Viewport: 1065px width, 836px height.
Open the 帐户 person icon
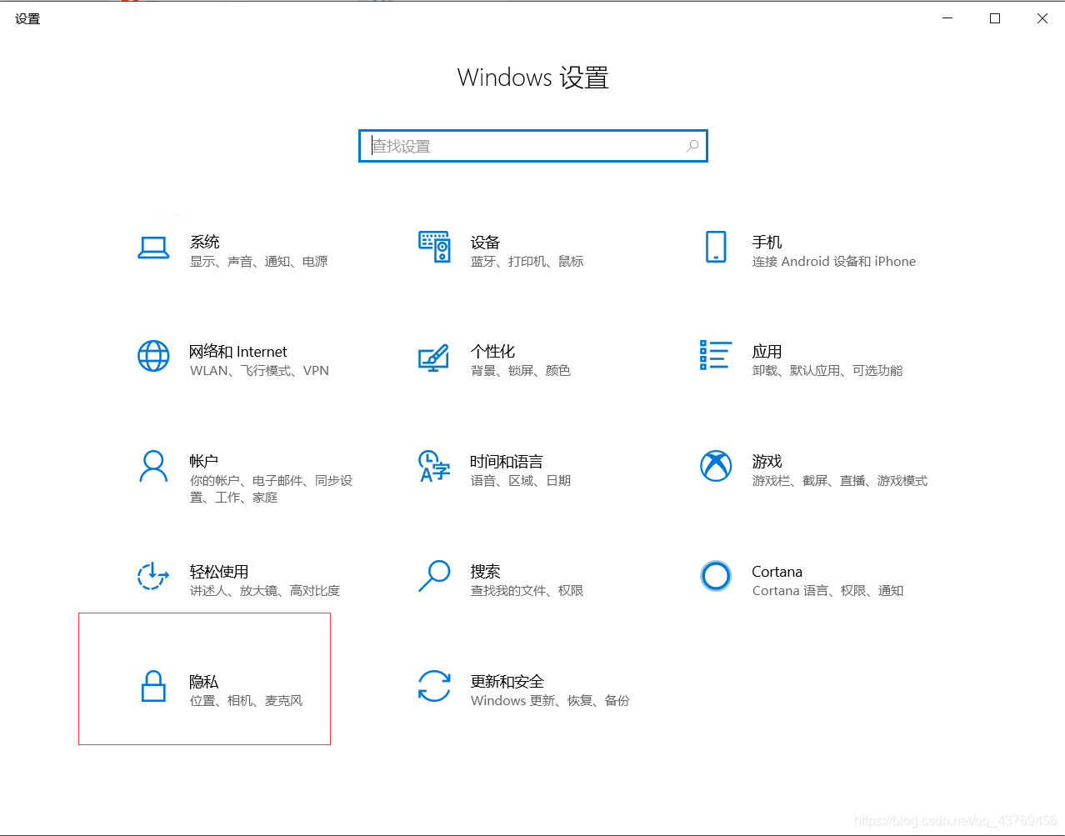pos(153,467)
